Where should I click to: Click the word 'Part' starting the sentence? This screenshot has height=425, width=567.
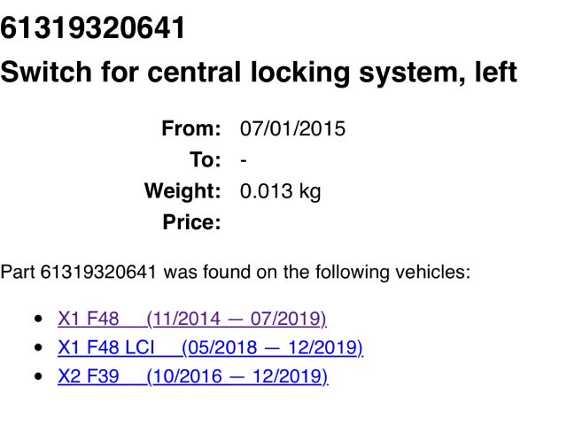(18, 271)
